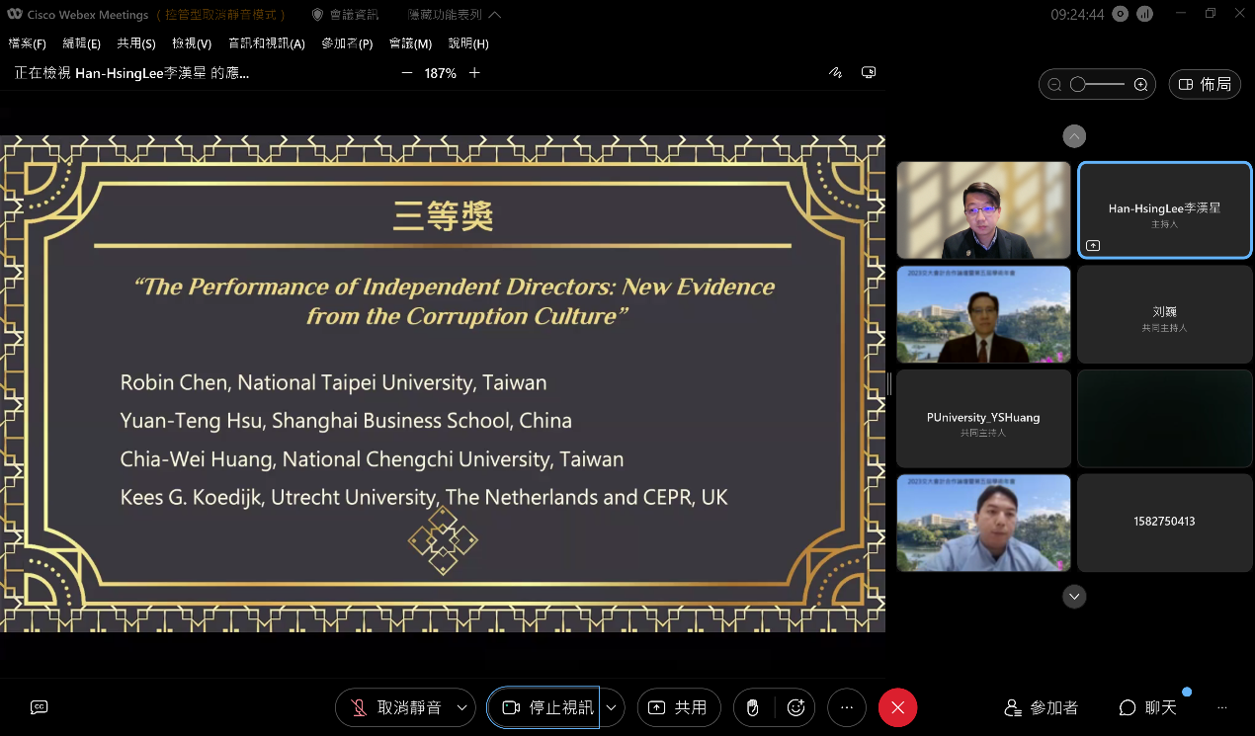Image resolution: width=1255 pixels, height=736 pixels.
Task: Select Han-HsingLee李漢星 host video thumbnail
Action: tap(1164, 209)
